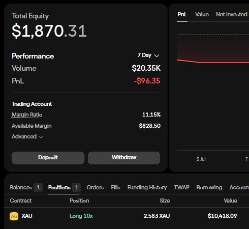This screenshot has width=249, height=229.
Task: Click the Value column header
Action: [x=230, y=201]
